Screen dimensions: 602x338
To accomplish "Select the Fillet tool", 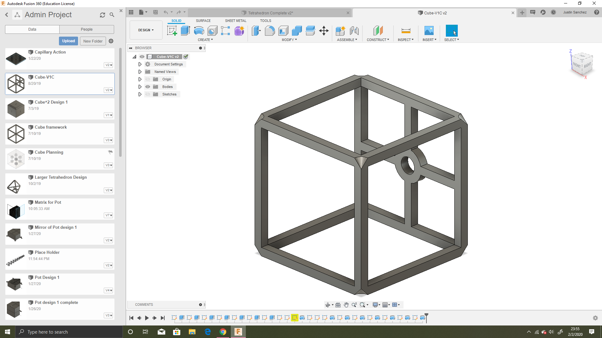I will click(270, 31).
